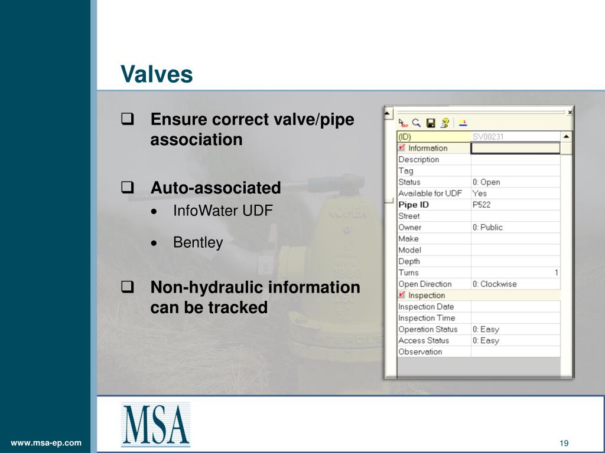Viewport: 605px width, 453px height.
Task: Click the Observation value cell
Action: click(x=515, y=352)
